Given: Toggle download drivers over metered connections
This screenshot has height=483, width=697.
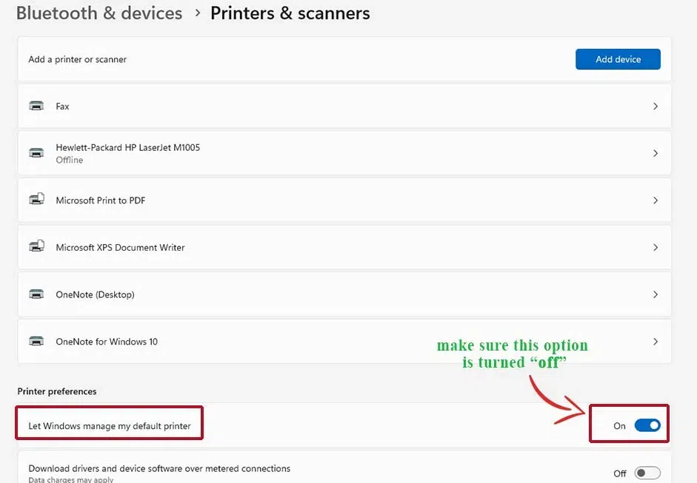Looking at the screenshot, I should [x=647, y=473].
